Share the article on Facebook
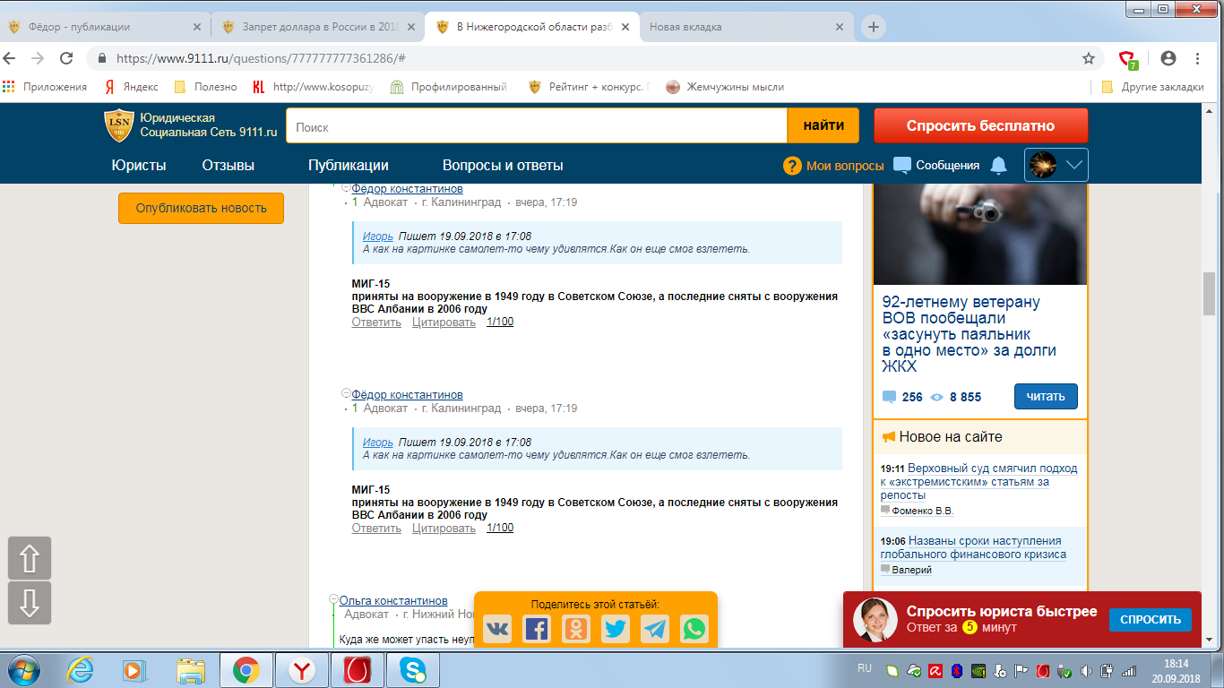Screen dimensions: 1224x688 pyautogui.click(x=537, y=629)
